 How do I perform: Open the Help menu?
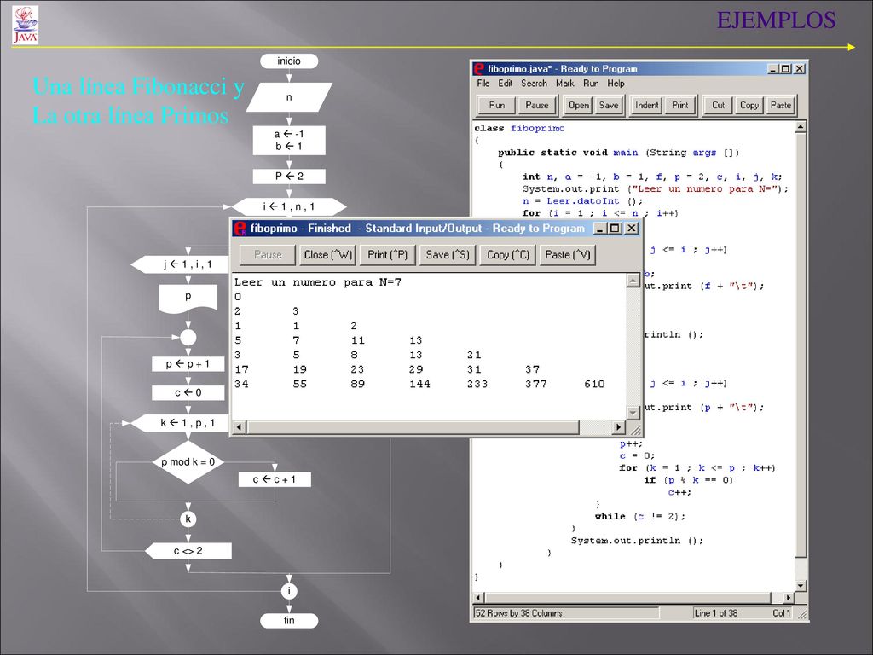(x=616, y=83)
